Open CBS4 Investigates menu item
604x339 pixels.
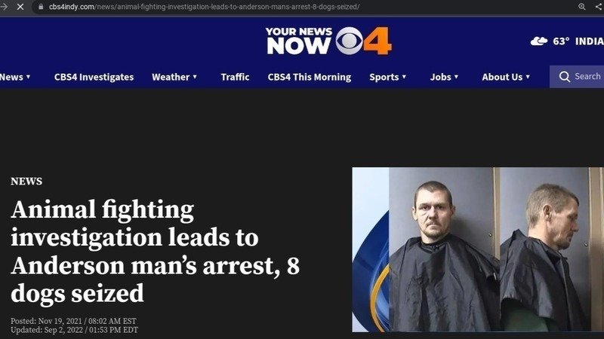click(94, 77)
